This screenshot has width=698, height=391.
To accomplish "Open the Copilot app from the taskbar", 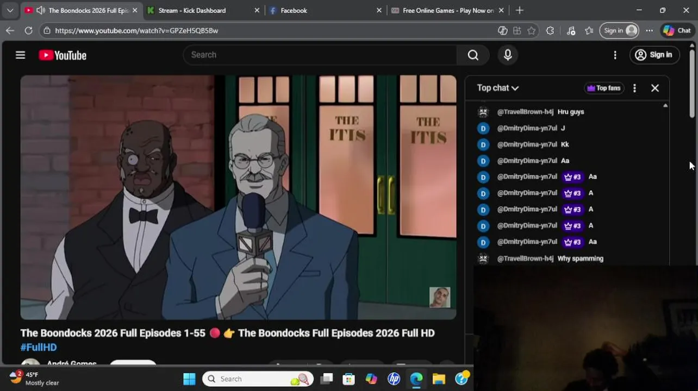I will tap(371, 379).
